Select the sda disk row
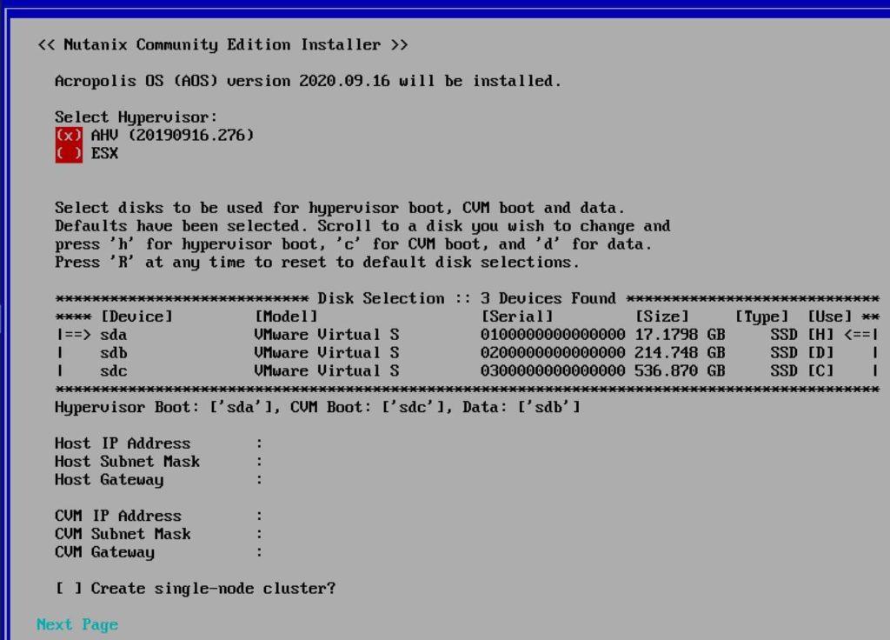 tap(467, 335)
